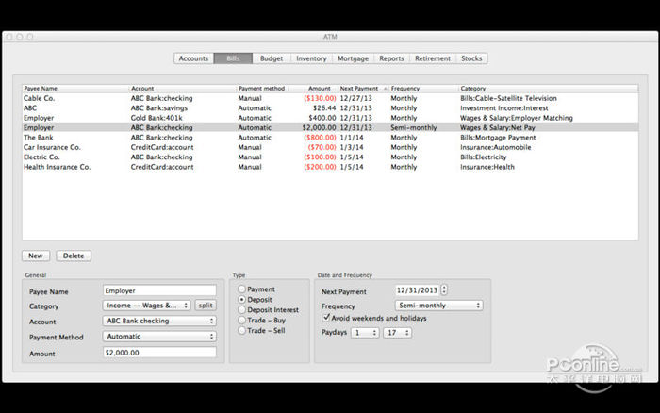Select the Payment radio button
Screen dimensions: 660x413
(242, 289)
